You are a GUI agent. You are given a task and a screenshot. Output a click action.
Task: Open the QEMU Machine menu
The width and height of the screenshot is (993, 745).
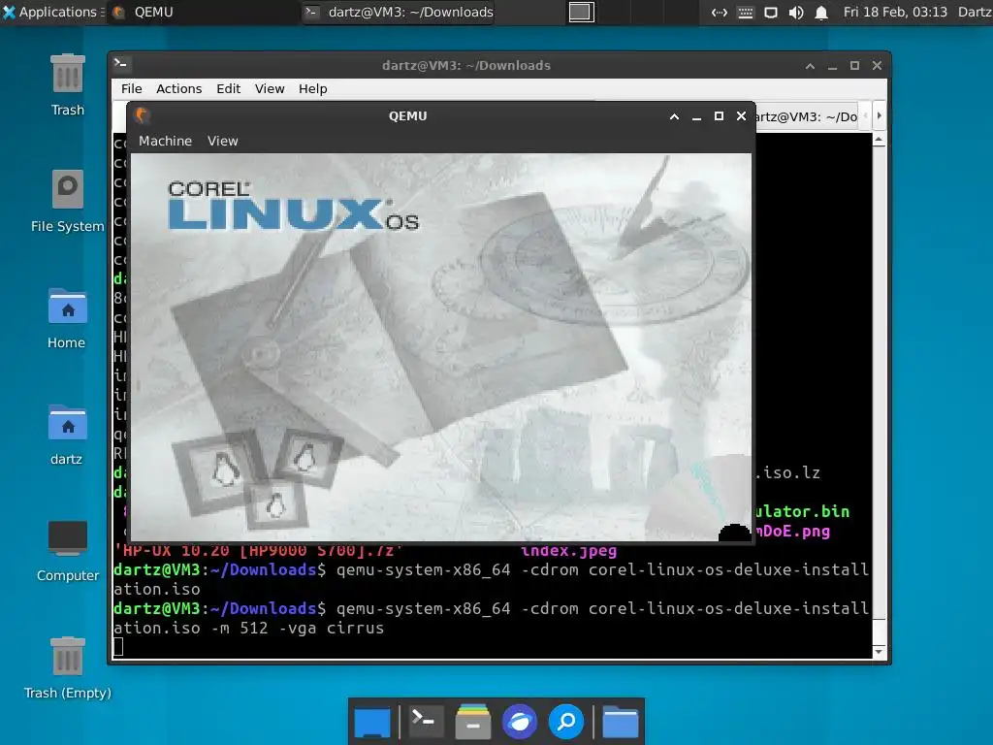(x=165, y=141)
